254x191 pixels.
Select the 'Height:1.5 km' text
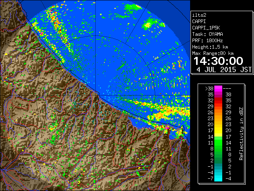click(210, 47)
